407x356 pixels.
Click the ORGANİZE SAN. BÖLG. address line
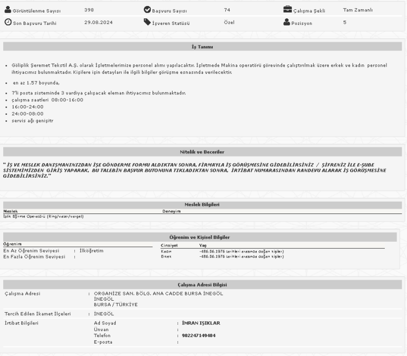(158, 294)
